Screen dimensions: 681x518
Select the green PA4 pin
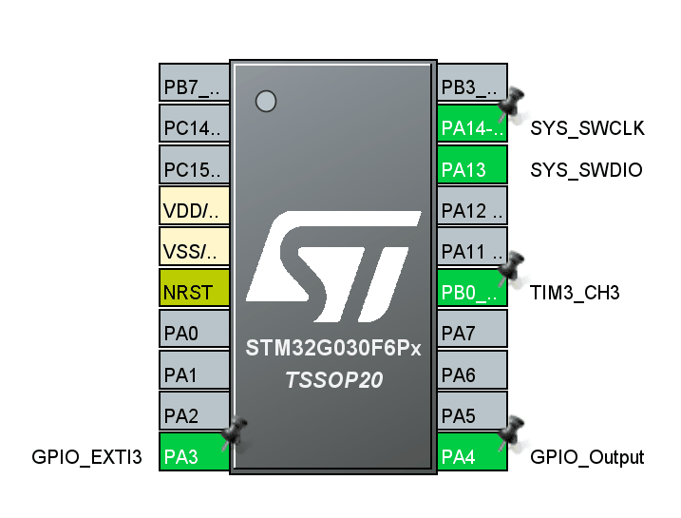[x=472, y=452]
